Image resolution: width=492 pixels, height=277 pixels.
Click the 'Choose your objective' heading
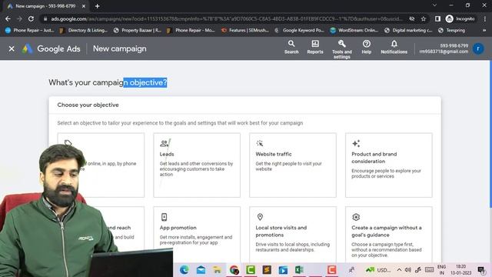click(88, 105)
